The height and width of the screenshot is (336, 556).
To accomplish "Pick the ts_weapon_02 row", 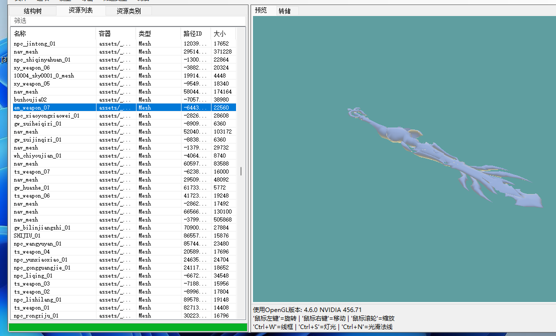I will 124,291.
